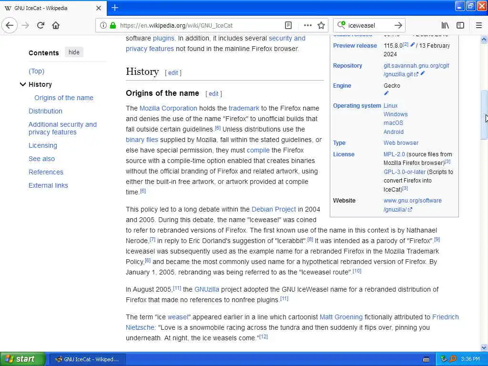Click reference [12] after ice weasels quote
This screenshot has height=366, width=488.
pyautogui.click(x=263, y=336)
